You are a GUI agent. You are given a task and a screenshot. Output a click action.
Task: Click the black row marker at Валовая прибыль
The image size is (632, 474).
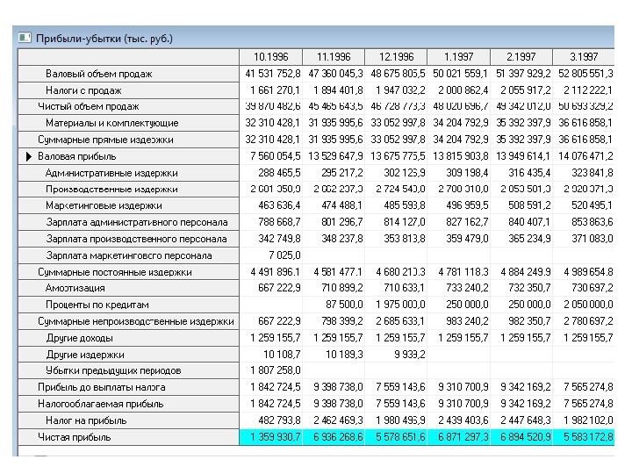[x=28, y=156]
